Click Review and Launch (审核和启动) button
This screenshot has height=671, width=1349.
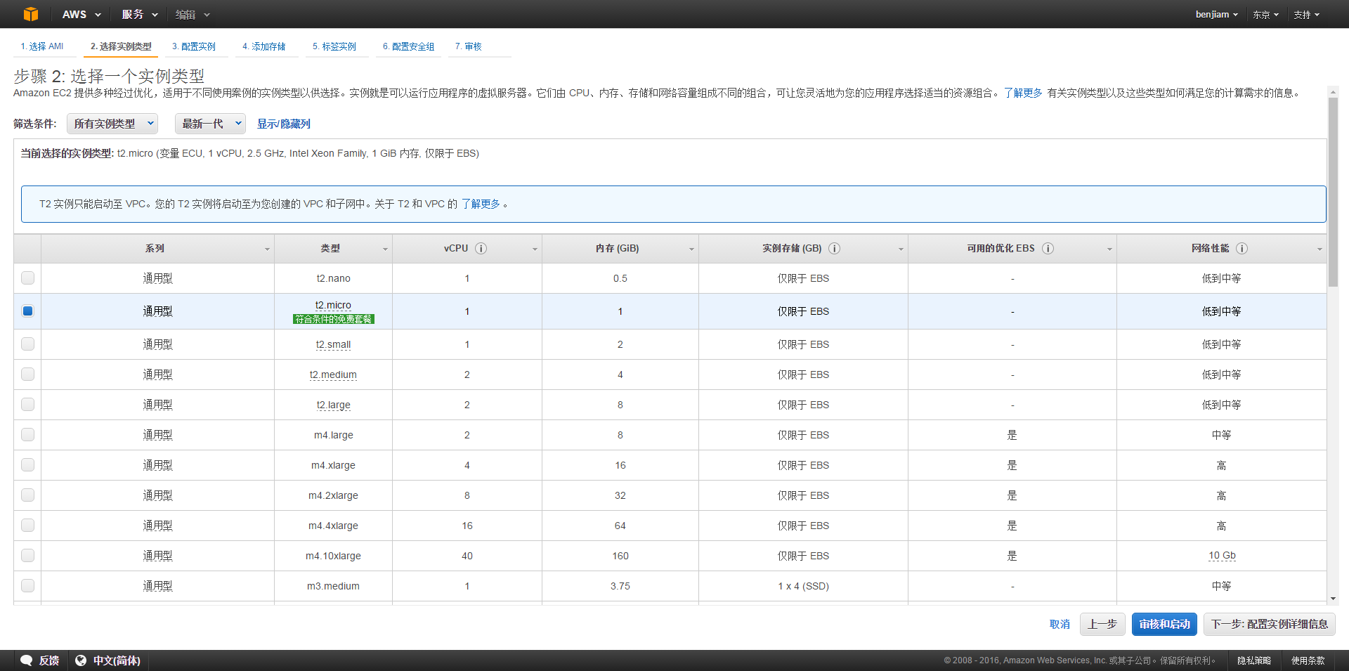(x=1164, y=624)
